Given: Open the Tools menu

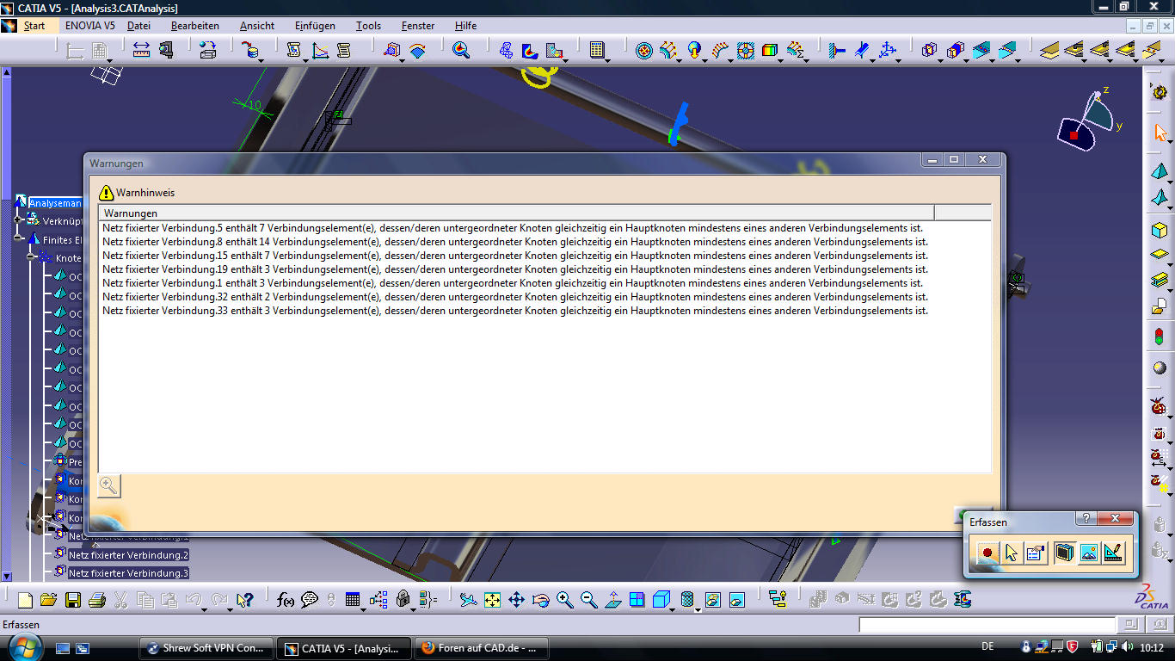Looking at the screenshot, I should (368, 26).
